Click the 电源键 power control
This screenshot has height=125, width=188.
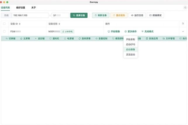[69, 38]
